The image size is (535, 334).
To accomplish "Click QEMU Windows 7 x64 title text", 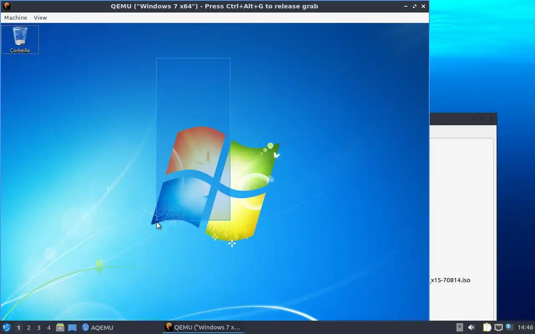I will (214, 6).
